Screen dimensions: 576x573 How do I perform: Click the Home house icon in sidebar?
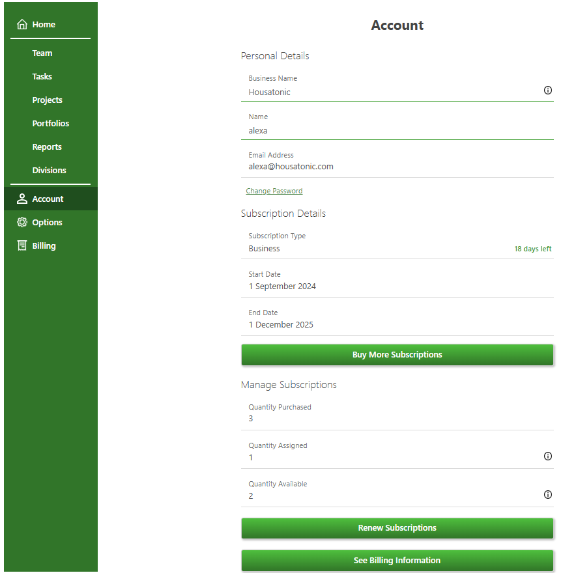(x=22, y=25)
